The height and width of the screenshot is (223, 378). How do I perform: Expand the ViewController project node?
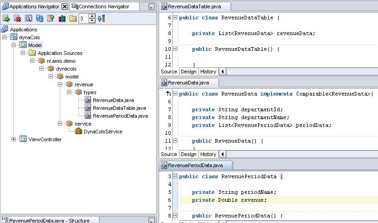tap(14, 139)
